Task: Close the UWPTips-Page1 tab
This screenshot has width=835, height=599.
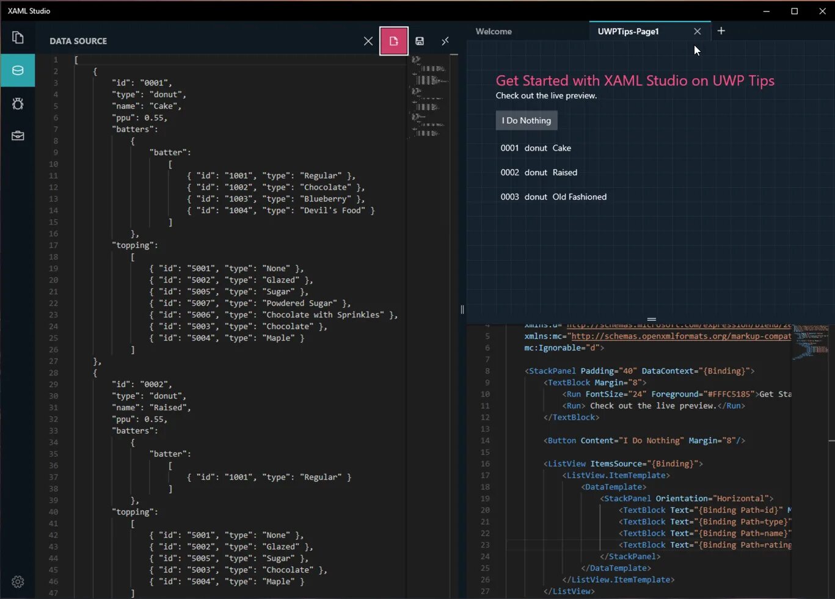Action: (x=697, y=31)
